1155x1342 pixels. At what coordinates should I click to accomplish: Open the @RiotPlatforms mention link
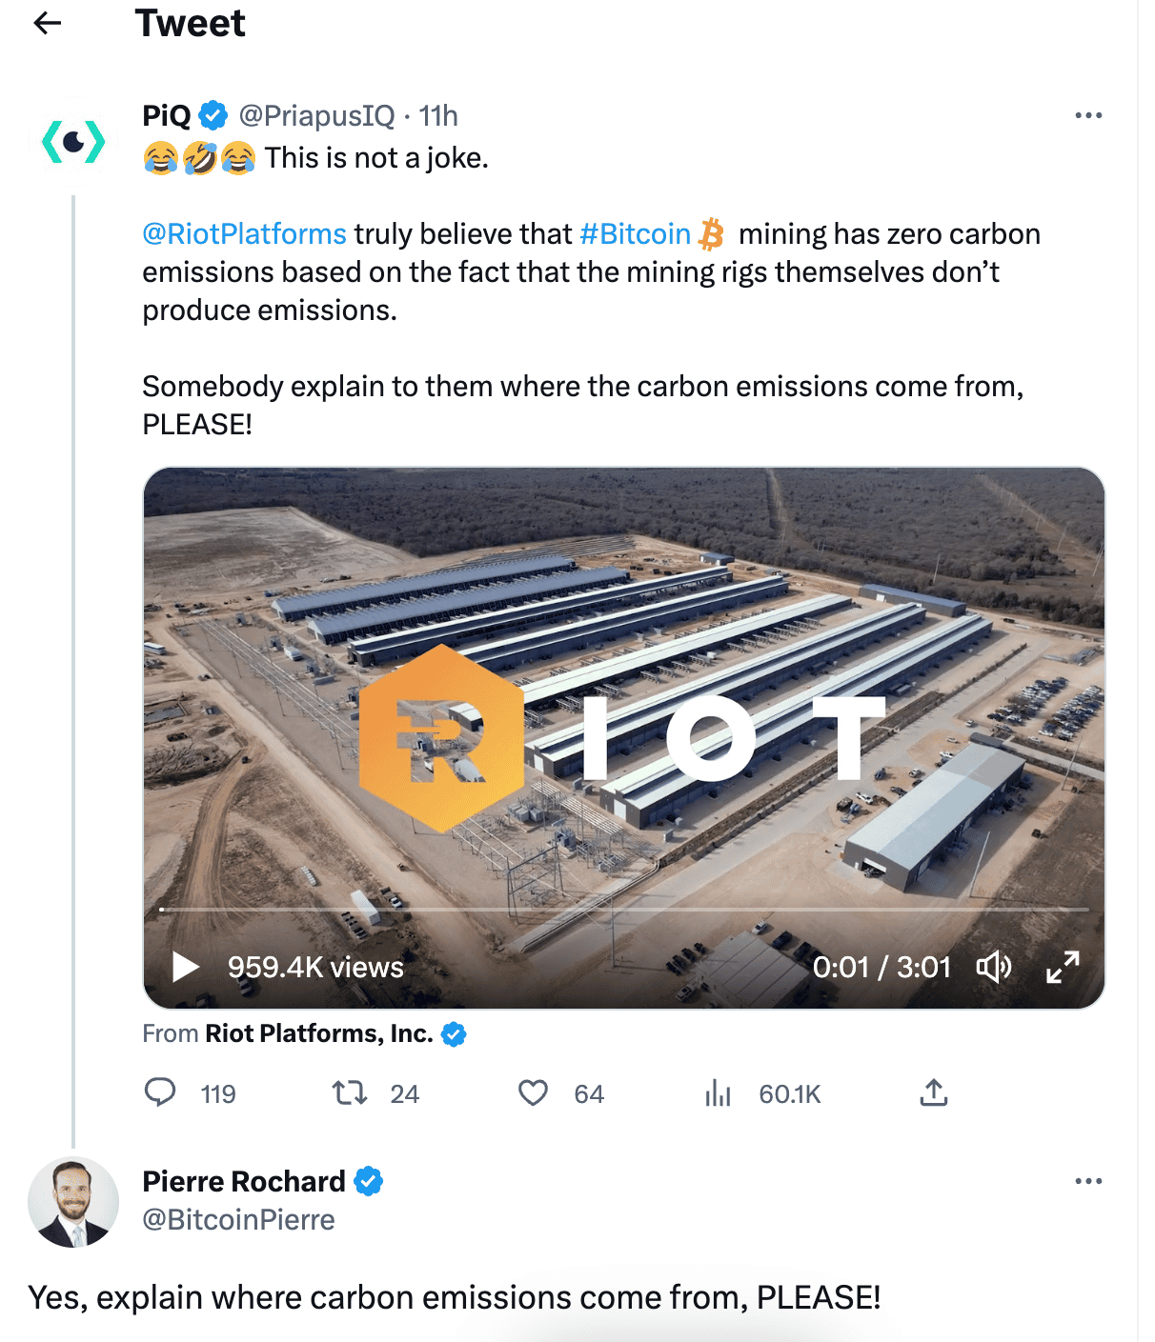[x=243, y=233]
